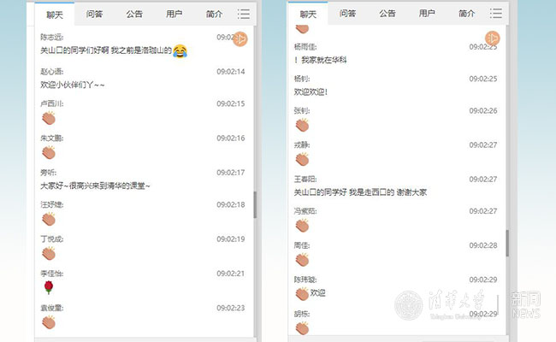556x342 pixels.
Task: Switch to 问答 tab in left panel
Action: tap(96, 15)
